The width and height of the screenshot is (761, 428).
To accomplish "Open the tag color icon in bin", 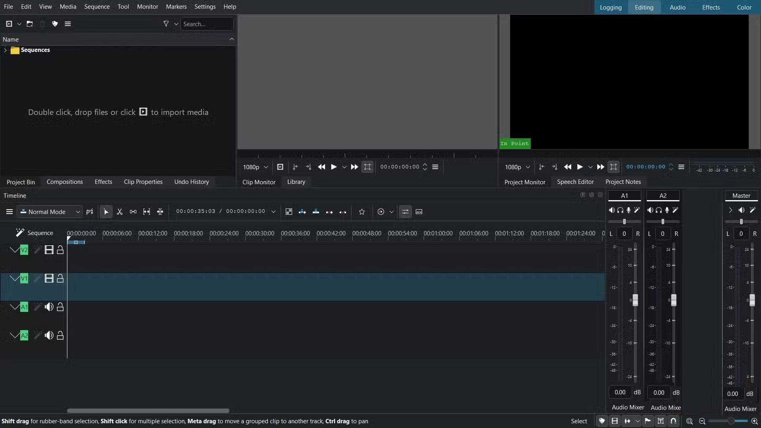I will 55,24.
